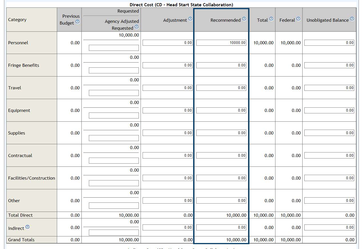
Task: Select the Indirect Recommended input field
Action: pos(221,228)
